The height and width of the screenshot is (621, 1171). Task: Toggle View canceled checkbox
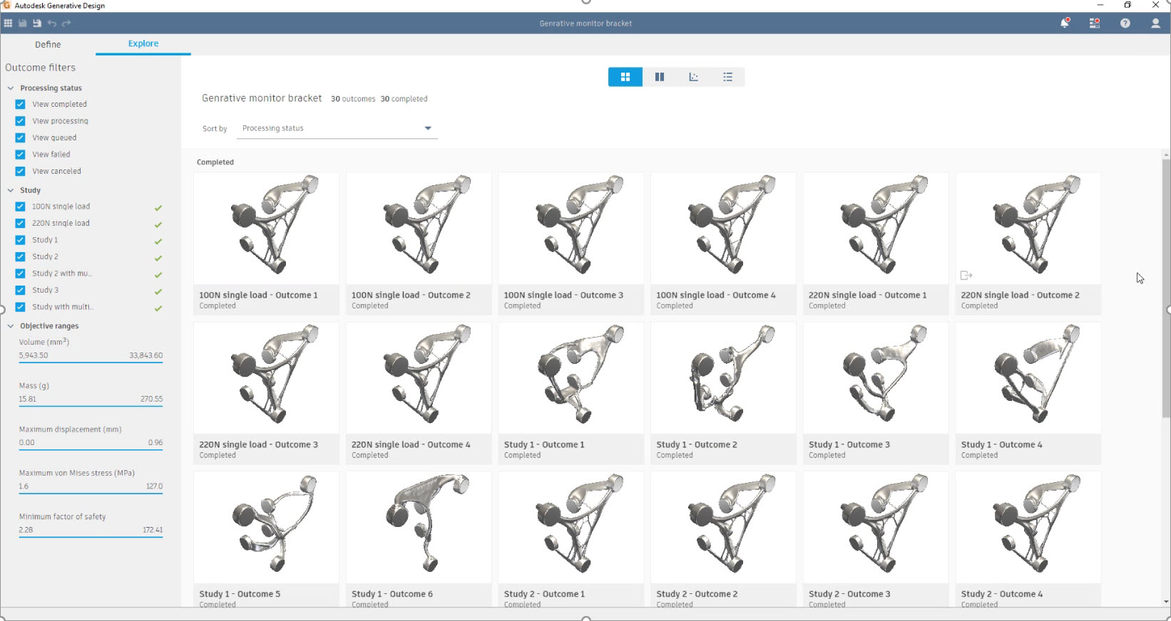(x=20, y=171)
